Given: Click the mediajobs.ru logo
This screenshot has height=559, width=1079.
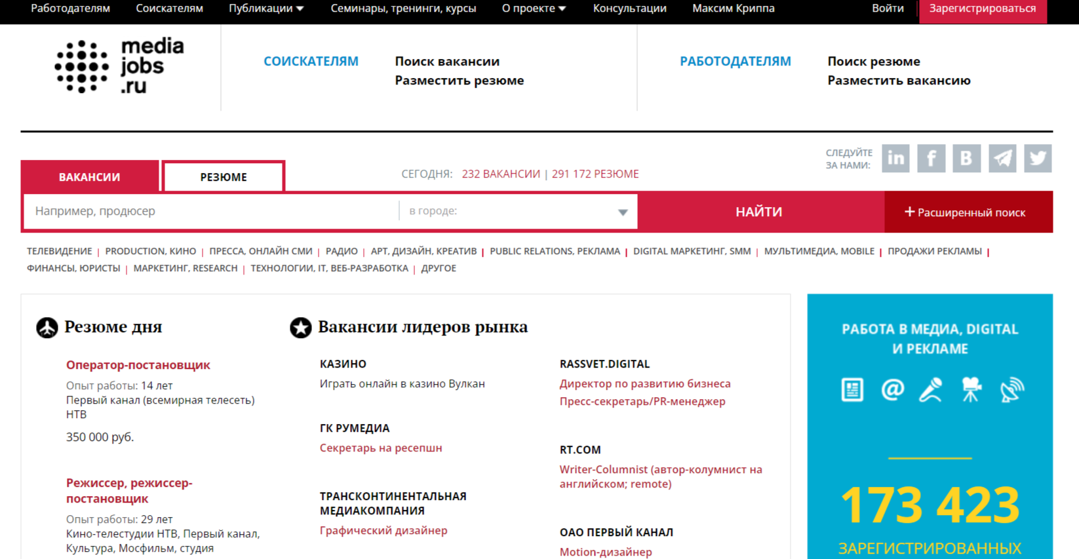Looking at the screenshot, I should (x=119, y=66).
